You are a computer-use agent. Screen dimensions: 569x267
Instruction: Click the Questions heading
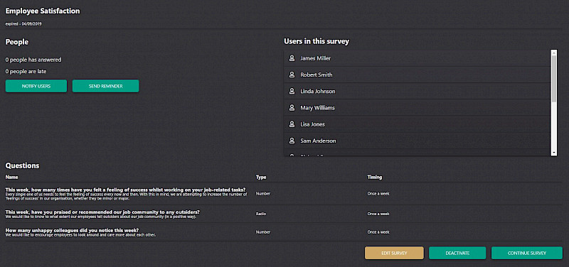coord(22,165)
